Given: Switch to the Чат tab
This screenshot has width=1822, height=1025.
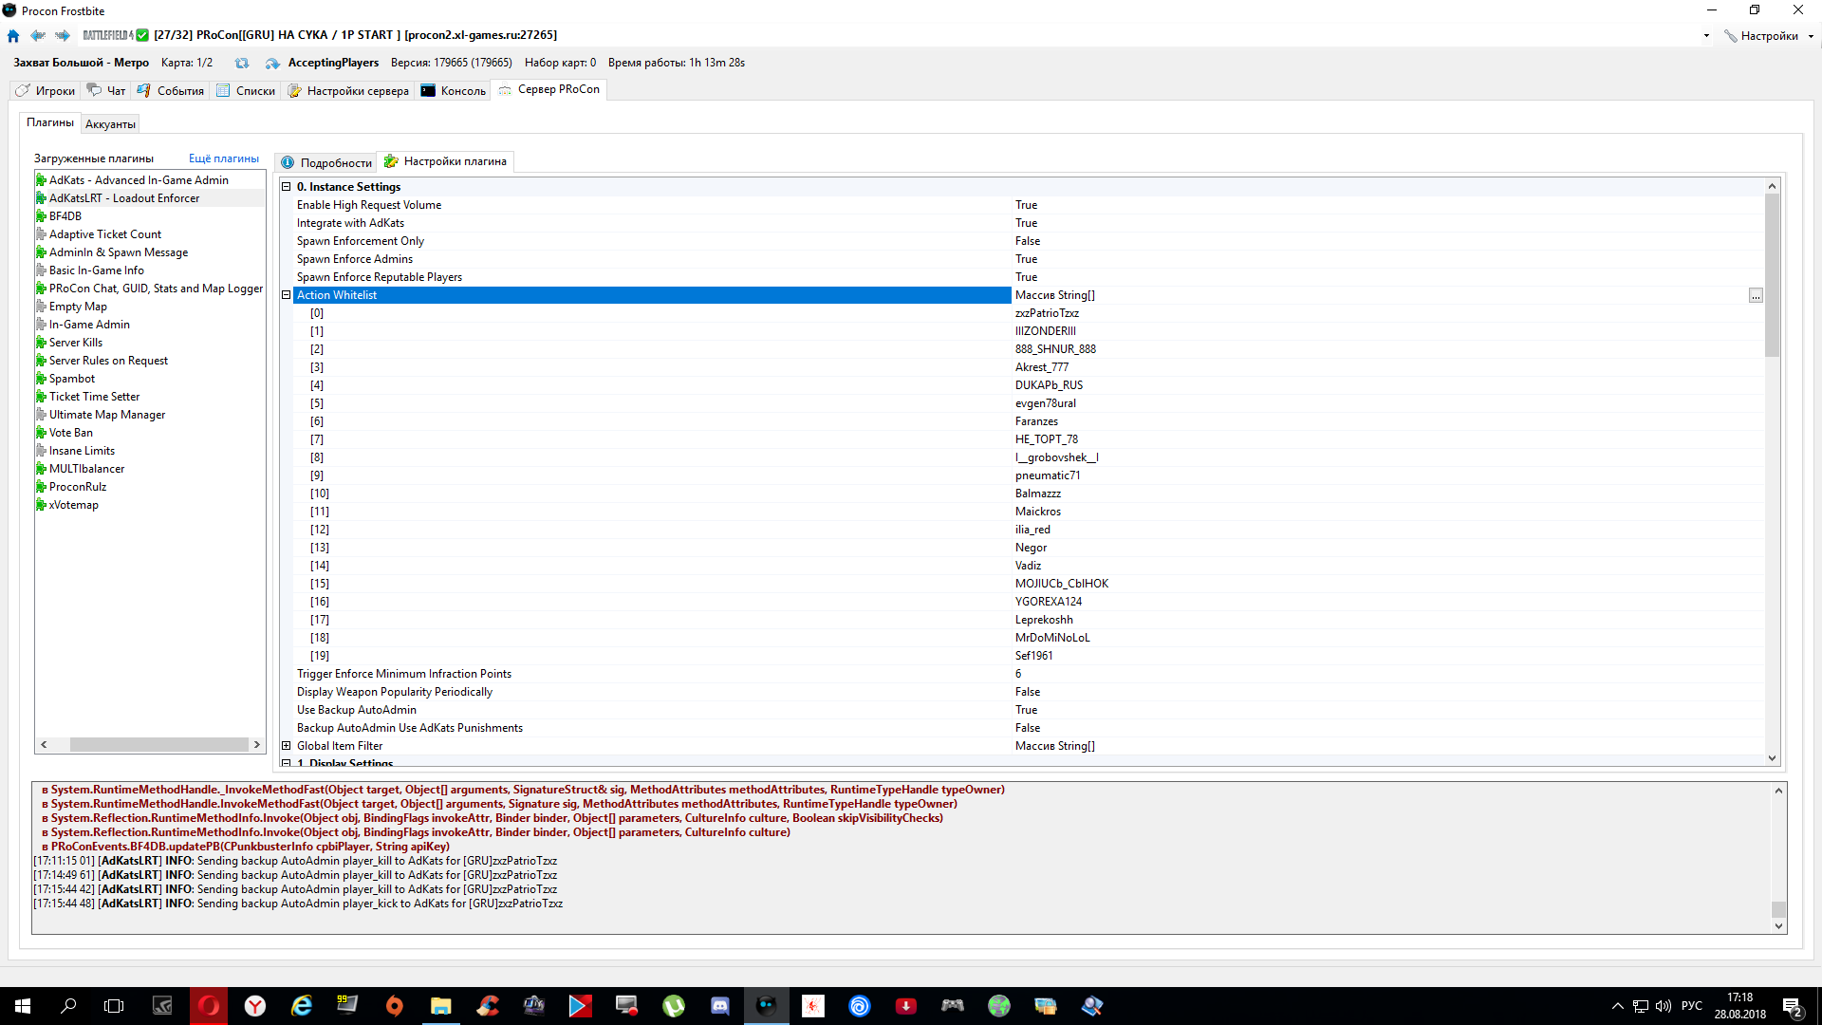Looking at the screenshot, I should tap(106, 91).
